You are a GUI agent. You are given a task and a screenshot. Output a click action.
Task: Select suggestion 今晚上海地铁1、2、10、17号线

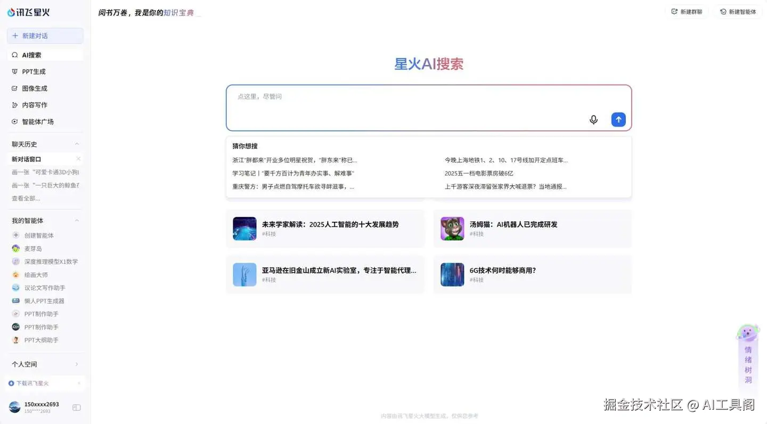[506, 160]
